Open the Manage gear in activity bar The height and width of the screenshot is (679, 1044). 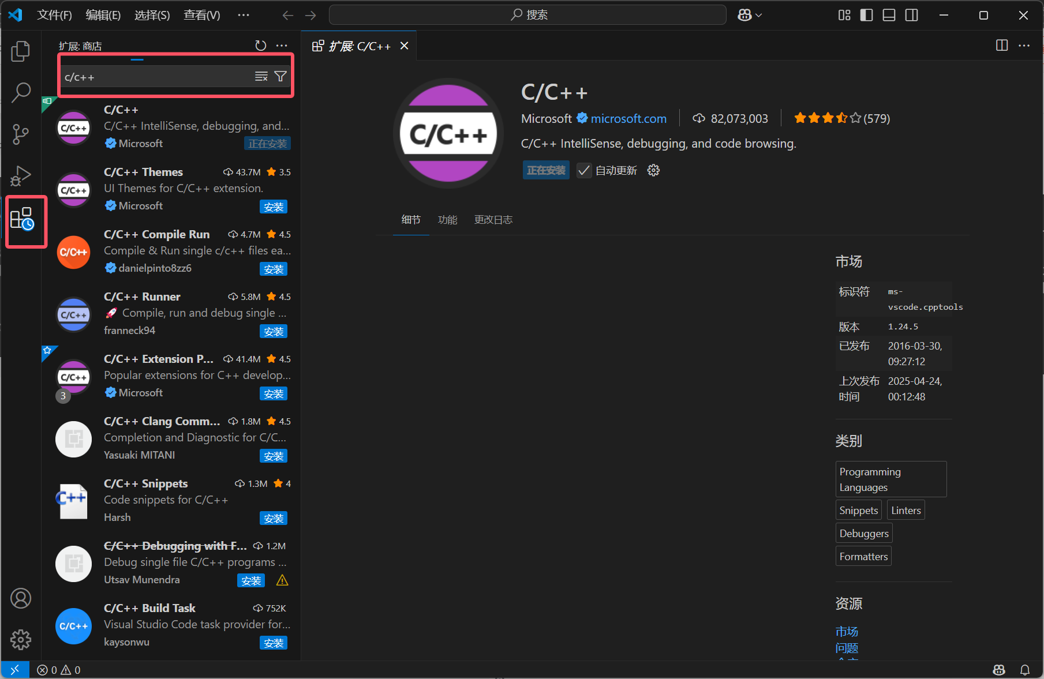coord(21,639)
